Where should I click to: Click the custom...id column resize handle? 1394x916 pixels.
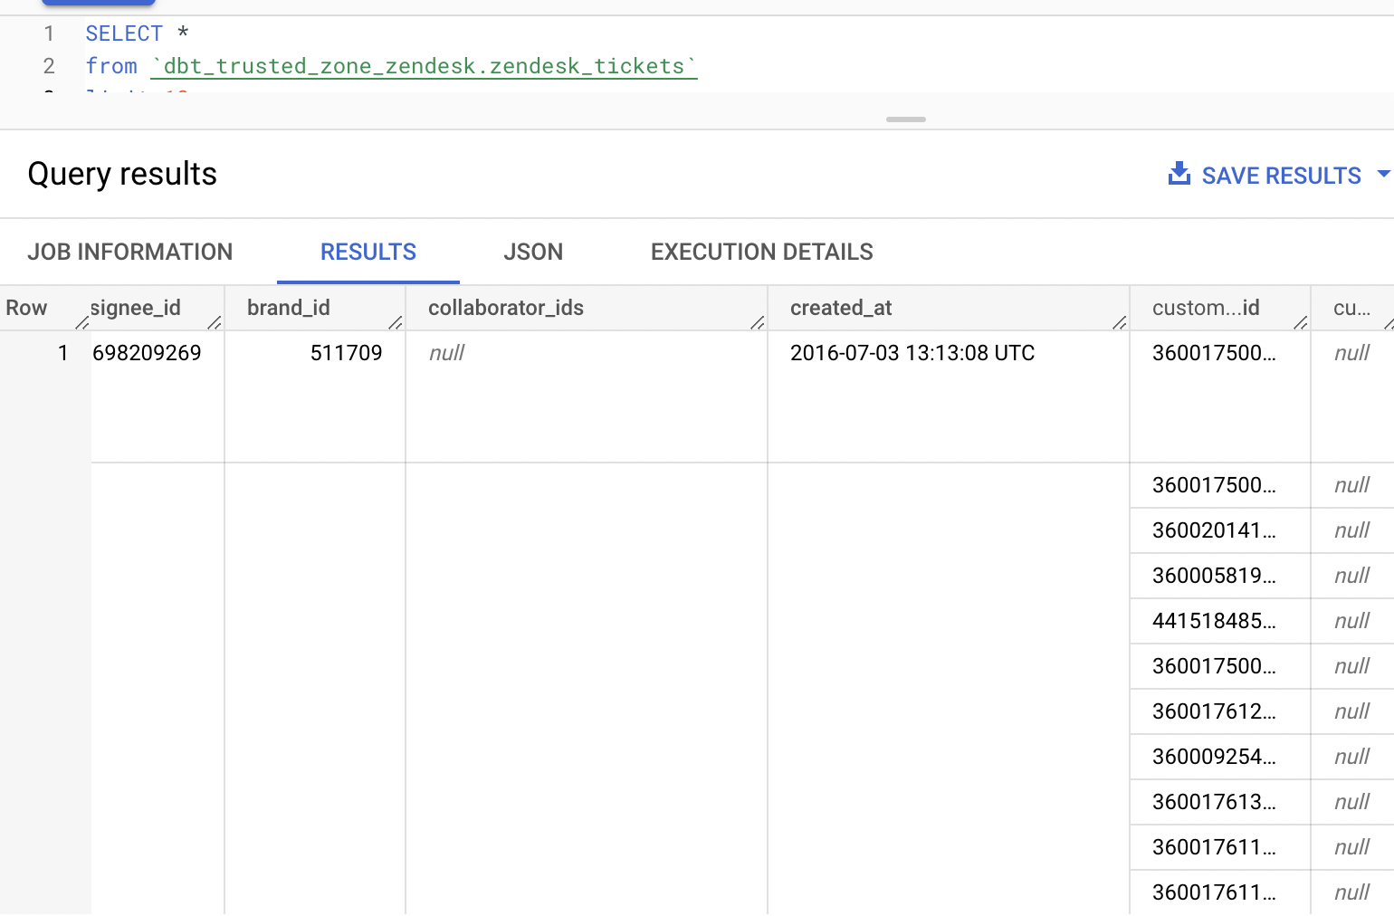[1301, 322]
